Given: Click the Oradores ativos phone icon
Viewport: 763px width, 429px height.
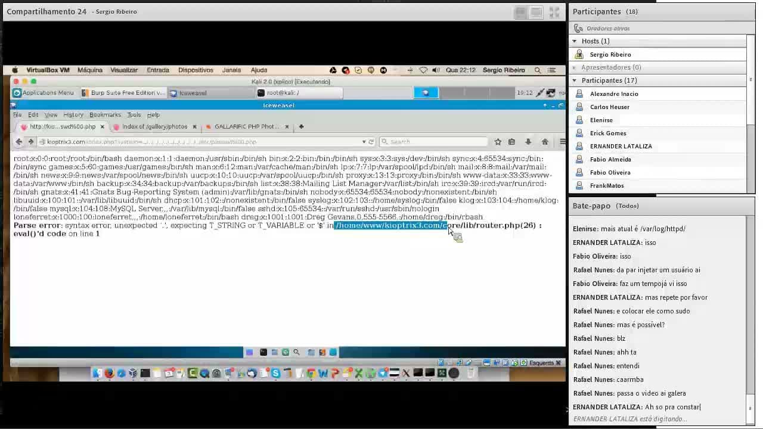Looking at the screenshot, I should tap(578, 28).
